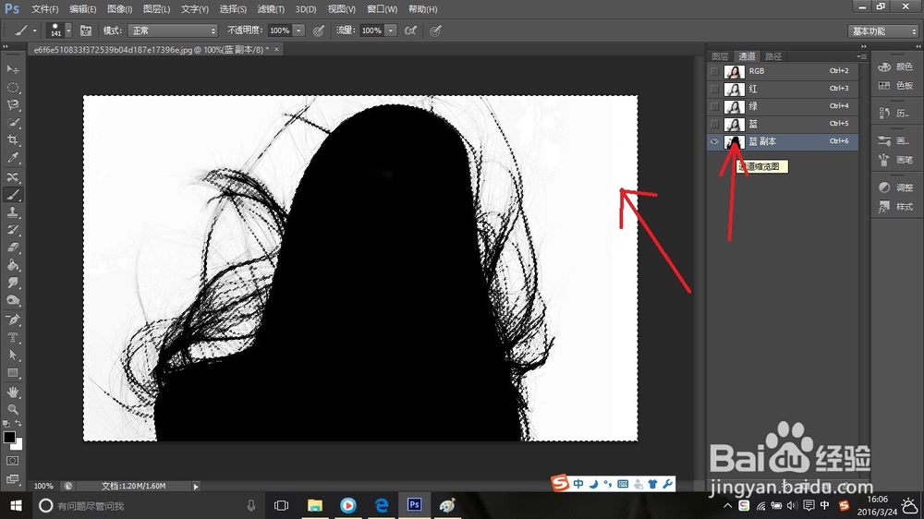
Task: Open the status bar info arrow
Action: pyautogui.click(x=196, y=486)
